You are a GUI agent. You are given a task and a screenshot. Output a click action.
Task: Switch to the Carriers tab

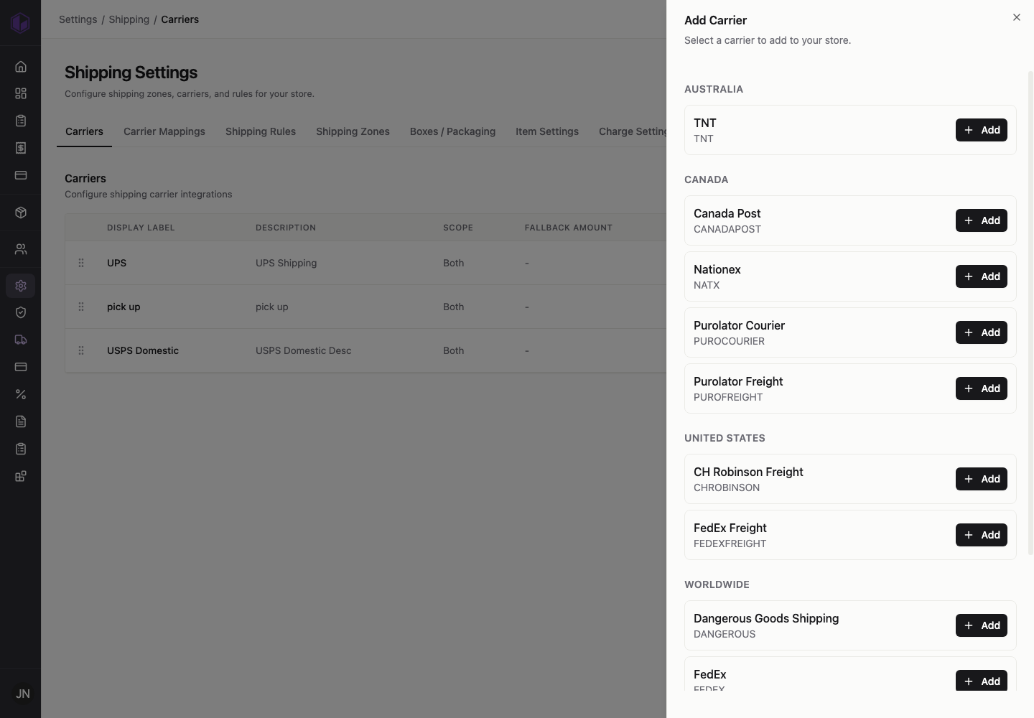tap(84, 131)
